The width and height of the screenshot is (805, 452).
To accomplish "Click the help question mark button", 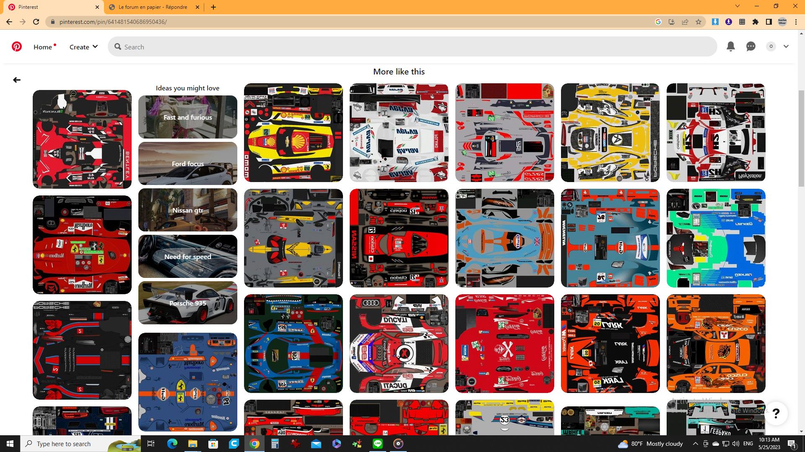I will pos(776,413).
